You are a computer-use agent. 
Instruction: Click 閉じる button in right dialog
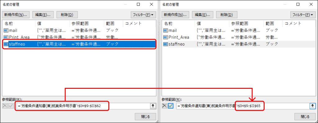pyautogui.click(x=305, y=117)
